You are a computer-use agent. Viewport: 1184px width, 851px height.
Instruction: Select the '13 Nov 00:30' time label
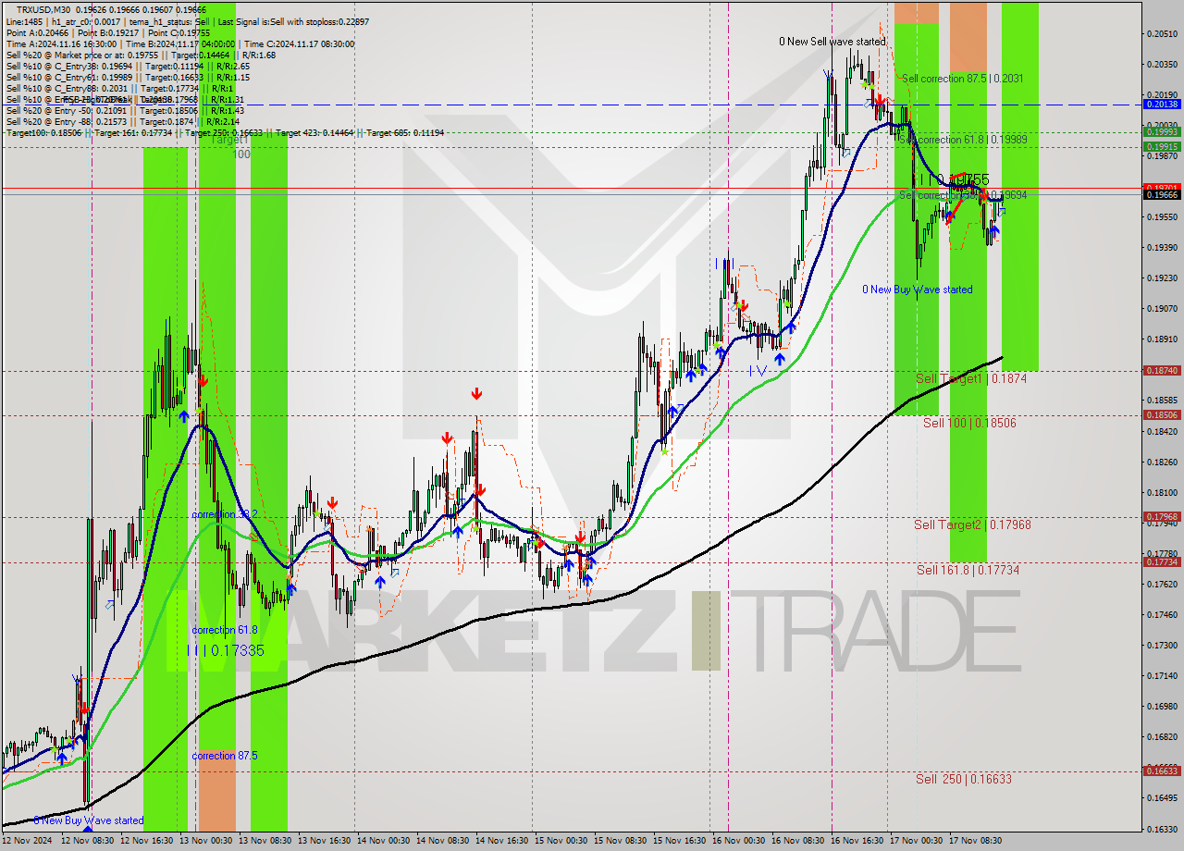pyautogui.click(x=206, y=841)
